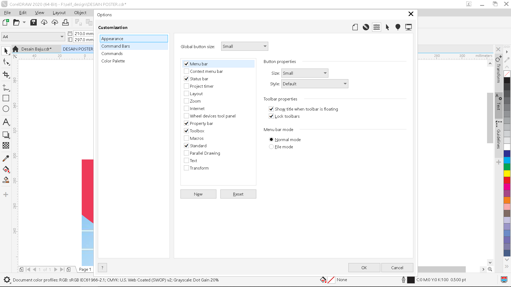511x287 pixels.
Task: Uncheck the Menu bar checkbox
Action: coord(186,64)
